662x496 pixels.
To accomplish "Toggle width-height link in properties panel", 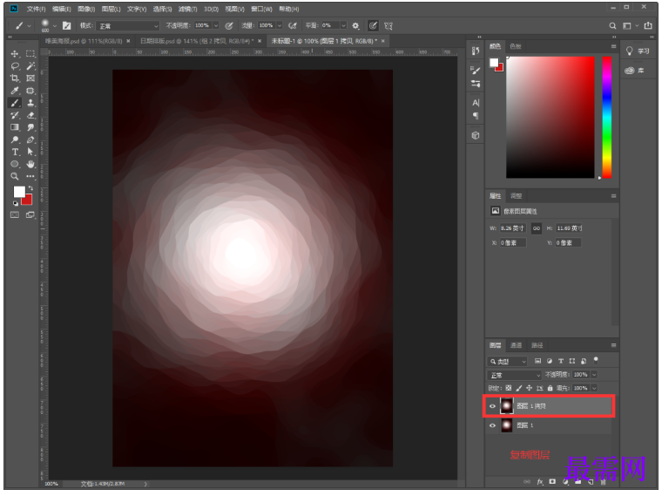I will click(537, 228).
